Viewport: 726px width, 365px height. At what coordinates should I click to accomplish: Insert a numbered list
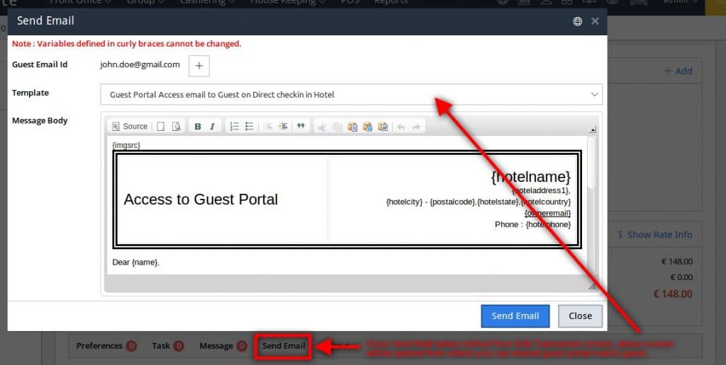pos(234,127)
